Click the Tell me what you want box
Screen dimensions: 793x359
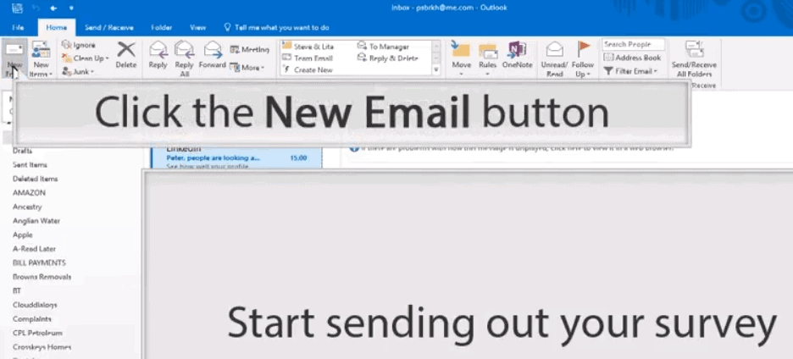[277, 27]
